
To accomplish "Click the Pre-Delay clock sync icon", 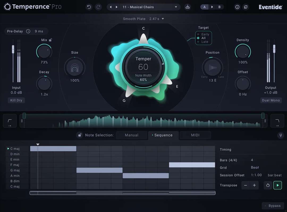I will point(28,31).
